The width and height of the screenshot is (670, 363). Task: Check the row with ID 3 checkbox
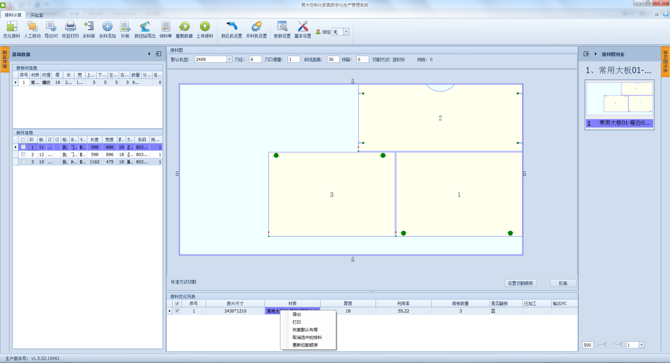click(x=23, y=162)
